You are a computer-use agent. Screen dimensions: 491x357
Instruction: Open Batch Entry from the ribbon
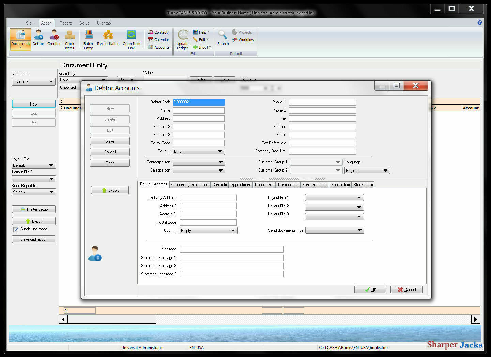pos(88,40)
